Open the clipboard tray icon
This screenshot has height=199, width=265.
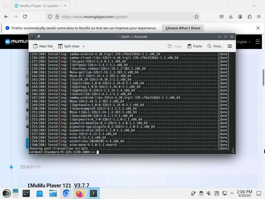click(x=201, y=193)
